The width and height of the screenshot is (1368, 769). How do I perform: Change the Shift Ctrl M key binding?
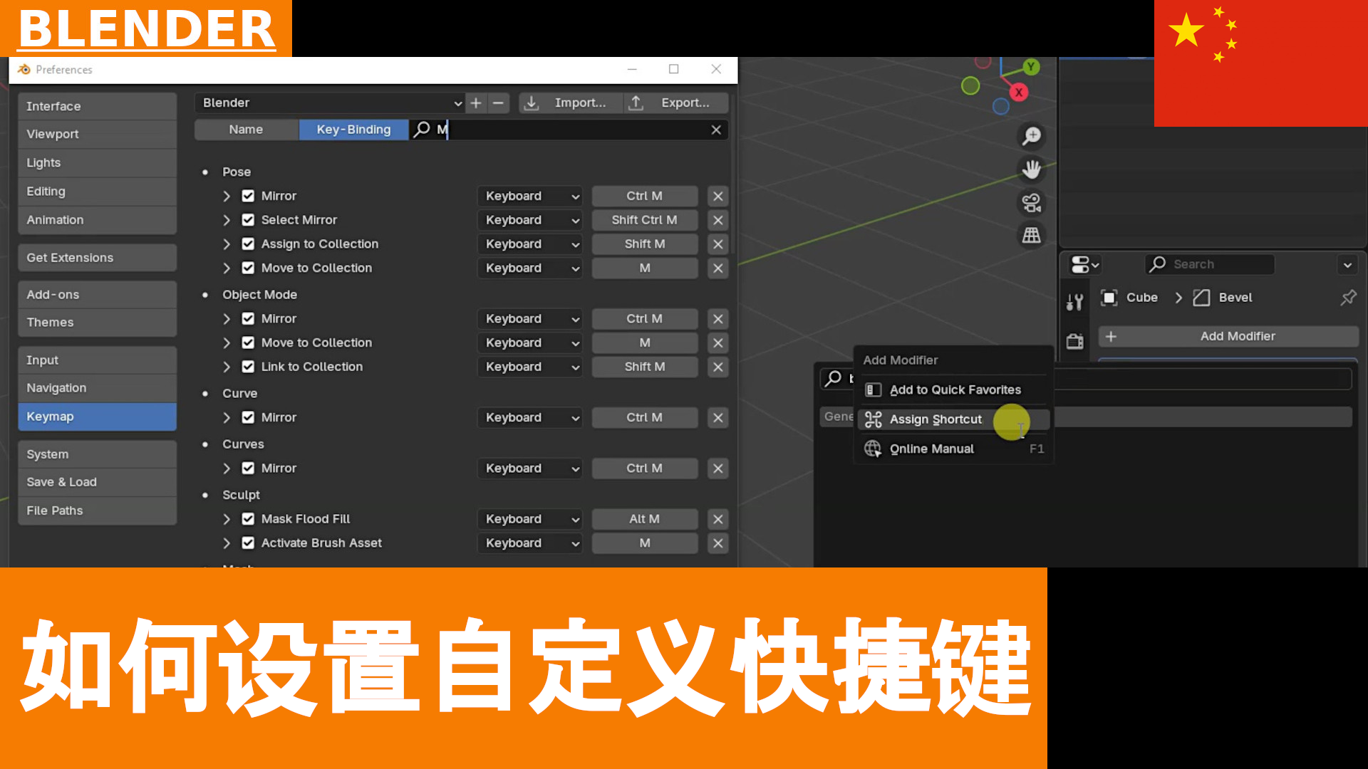(x=644, y=220)
